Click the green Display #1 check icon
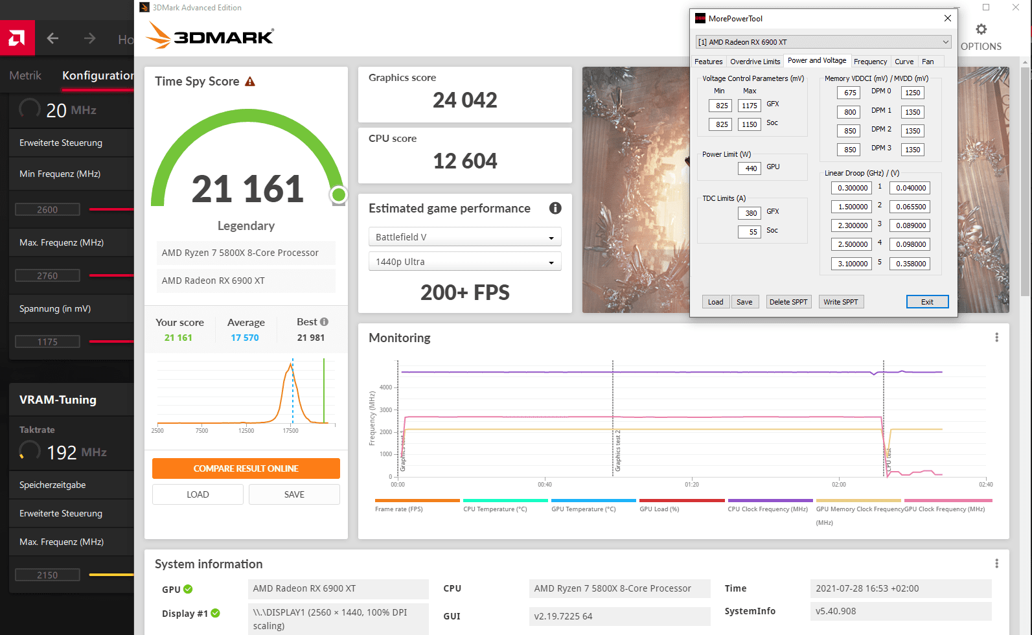Image resolution: width=1032 pixels, height=635 pixels. (216, 613)
